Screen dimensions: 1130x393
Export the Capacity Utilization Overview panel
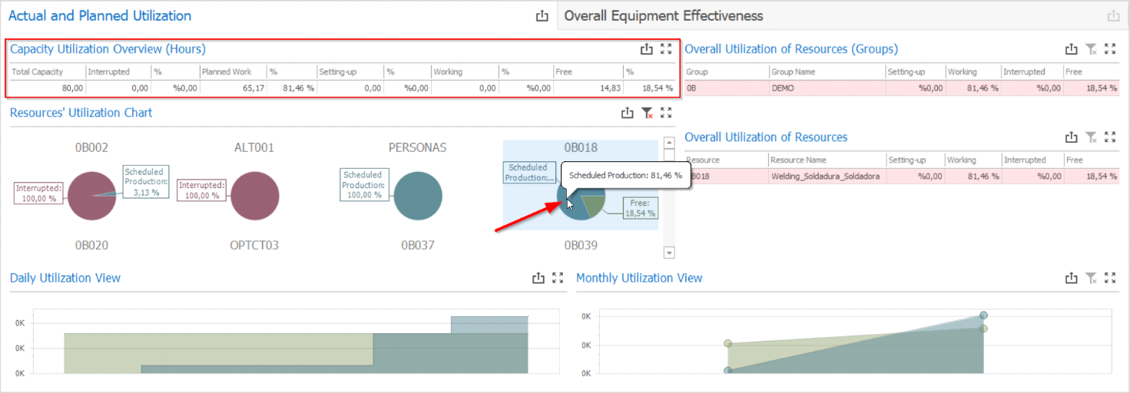646,49
